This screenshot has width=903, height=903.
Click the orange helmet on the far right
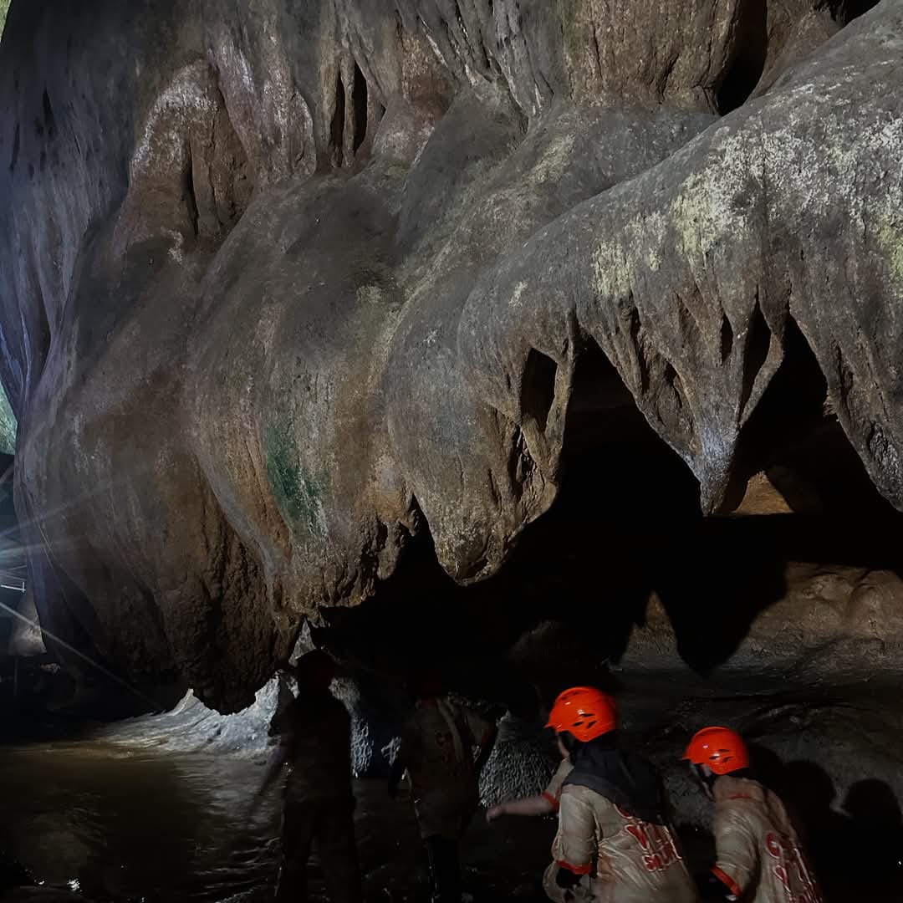717,749
